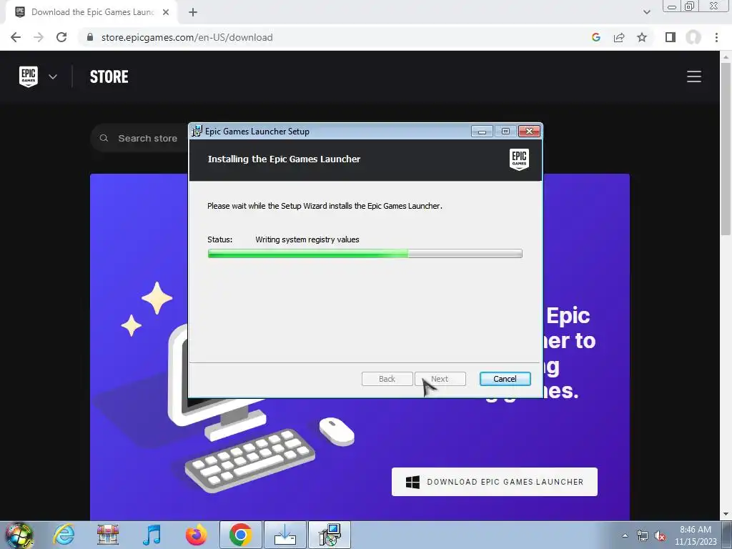Click the page vertical scrollbar

[726, 149]
